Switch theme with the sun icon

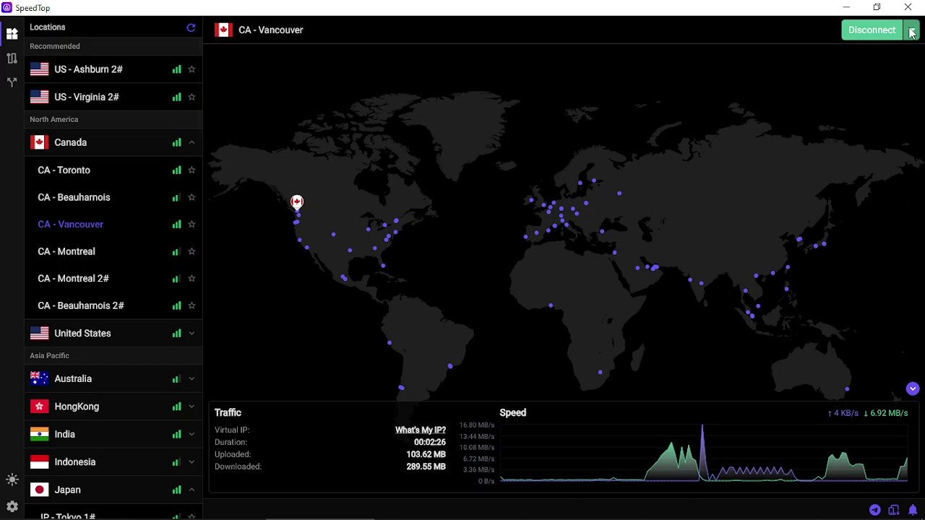coord(12,480)
